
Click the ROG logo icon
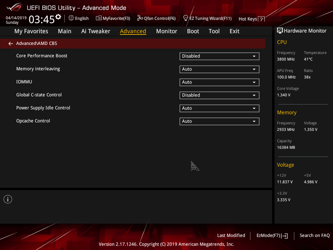[14, 7]
